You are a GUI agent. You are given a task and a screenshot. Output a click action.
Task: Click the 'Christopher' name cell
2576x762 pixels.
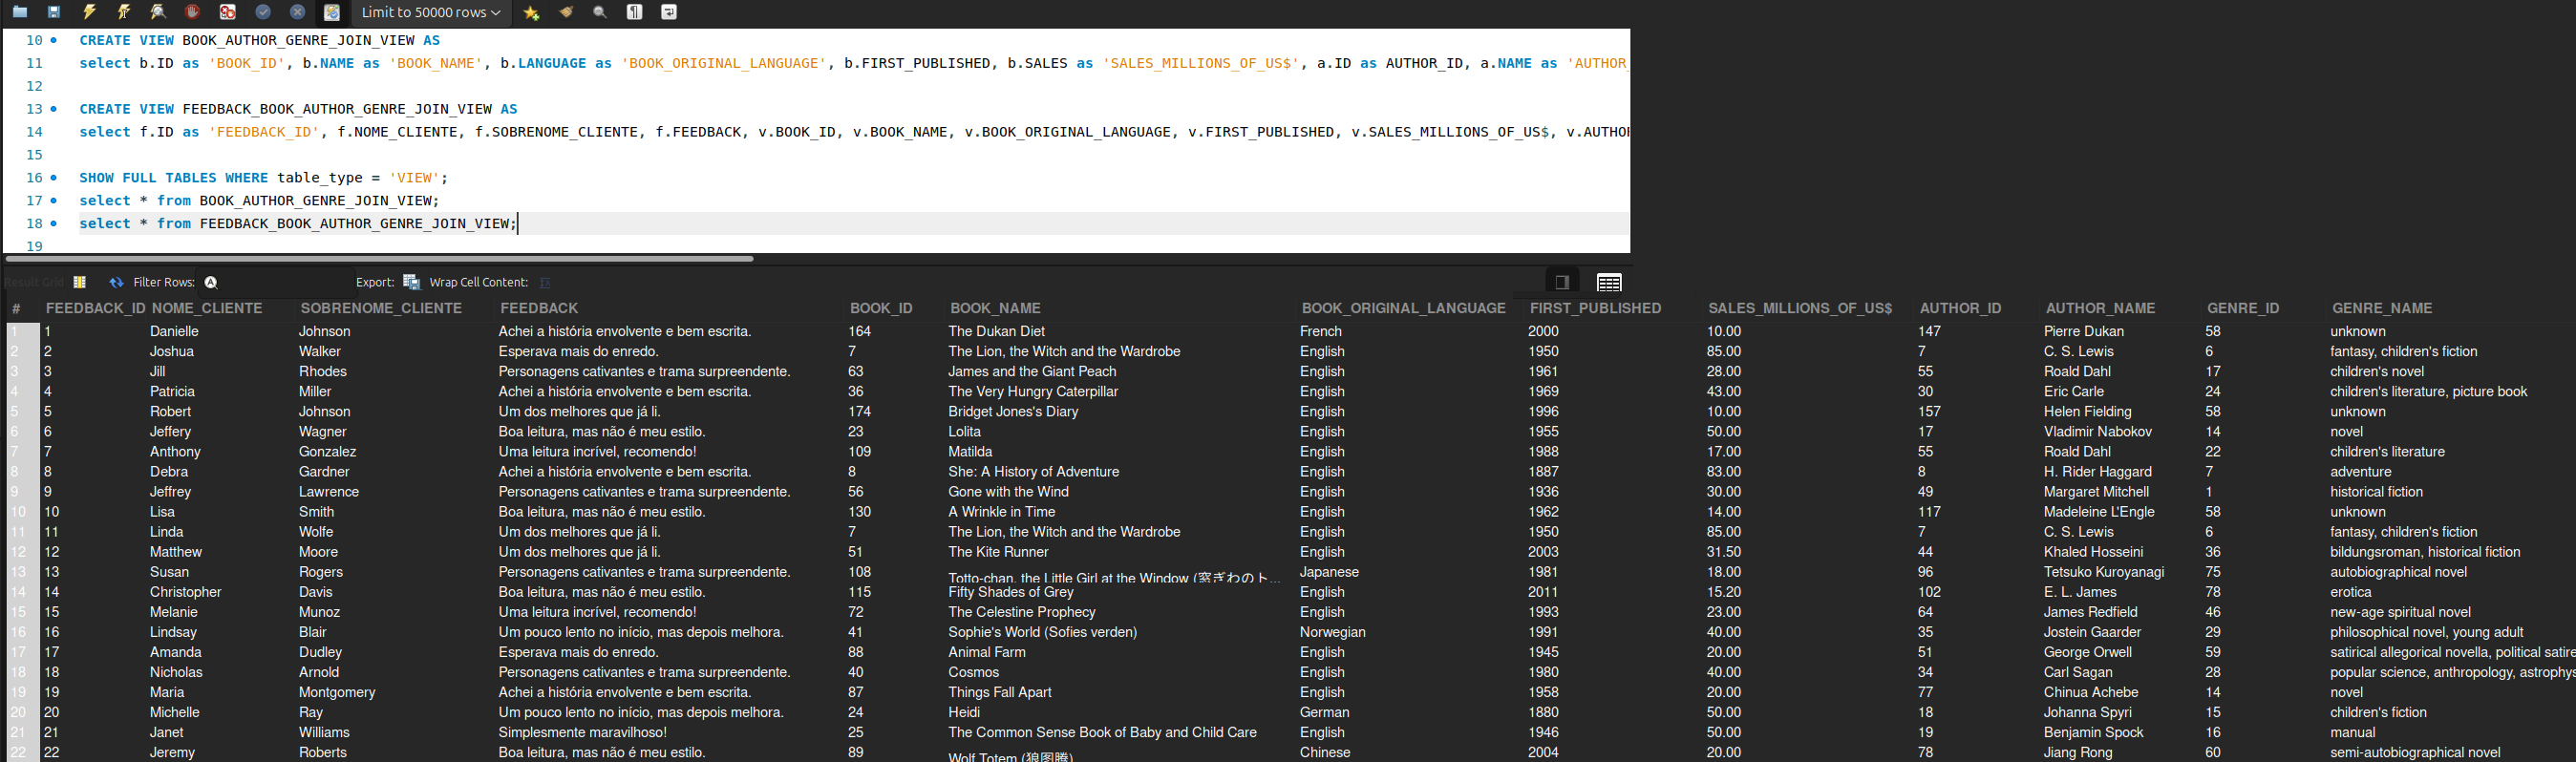[x=186, y=592]
